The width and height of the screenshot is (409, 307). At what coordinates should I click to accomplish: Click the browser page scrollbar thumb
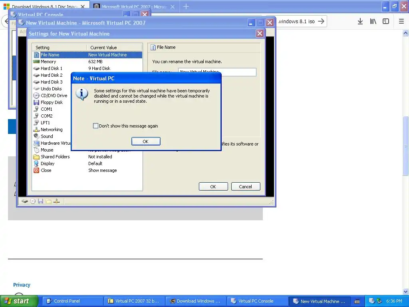[406, 146]
